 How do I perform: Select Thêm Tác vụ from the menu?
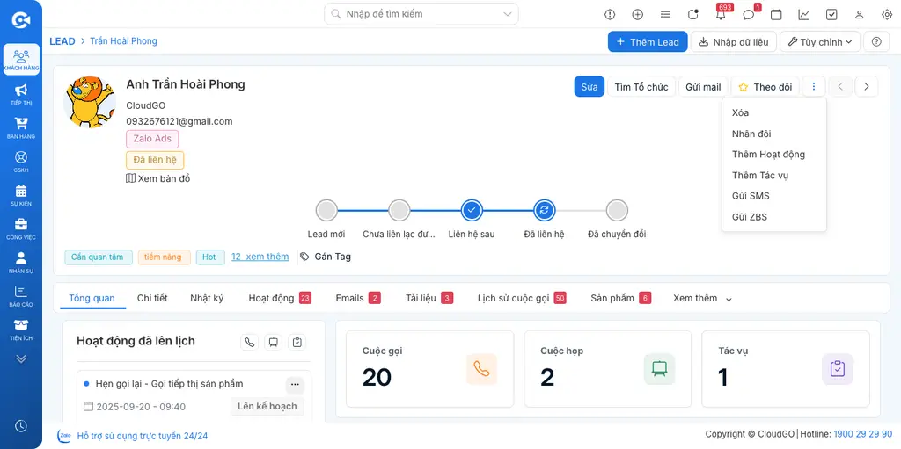[x=774, y=175]
